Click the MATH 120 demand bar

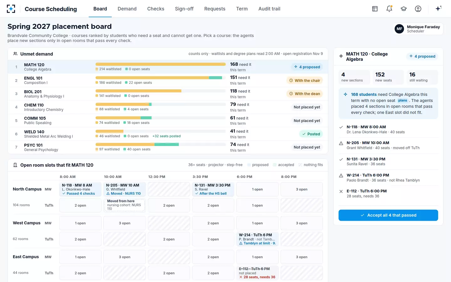[161, 64]
